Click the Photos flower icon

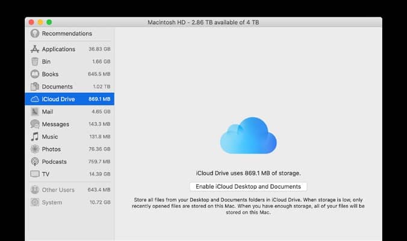point(35,149)
